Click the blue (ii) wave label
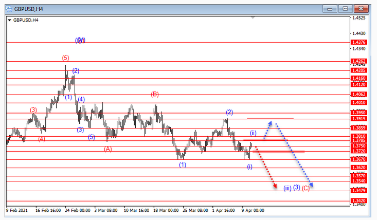Image resolution: width=377 pixels, height=220 pixels. point(253,132)
